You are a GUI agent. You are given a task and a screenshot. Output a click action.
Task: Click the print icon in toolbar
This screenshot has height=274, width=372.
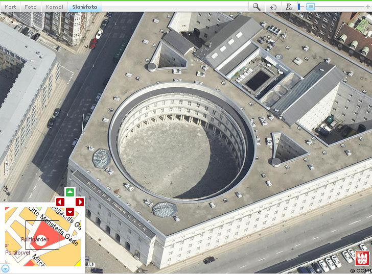pos(289,7)
